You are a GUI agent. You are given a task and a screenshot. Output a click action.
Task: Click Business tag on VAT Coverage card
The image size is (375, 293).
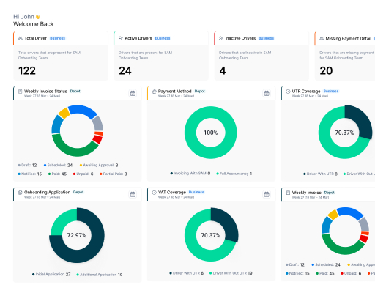tap(196, 192)
